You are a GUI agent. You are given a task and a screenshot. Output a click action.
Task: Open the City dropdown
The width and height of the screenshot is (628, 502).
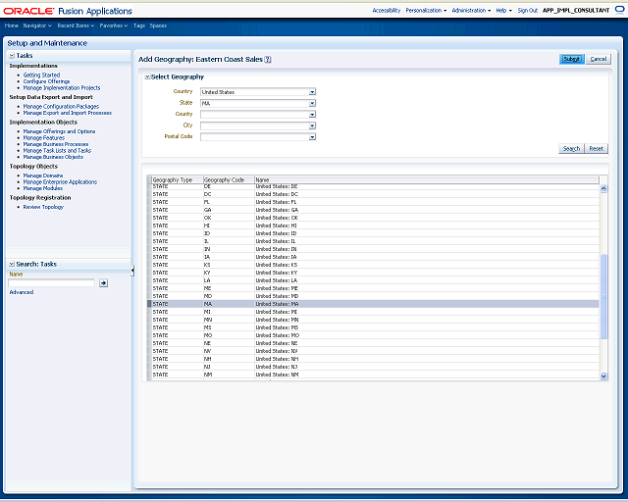coord(312,125)
